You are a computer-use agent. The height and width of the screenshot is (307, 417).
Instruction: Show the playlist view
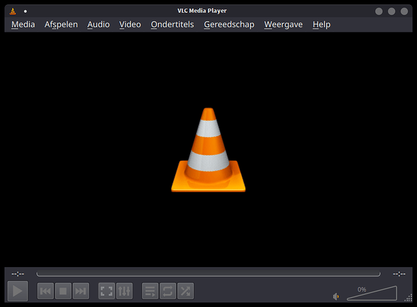(x=150, y=291)
